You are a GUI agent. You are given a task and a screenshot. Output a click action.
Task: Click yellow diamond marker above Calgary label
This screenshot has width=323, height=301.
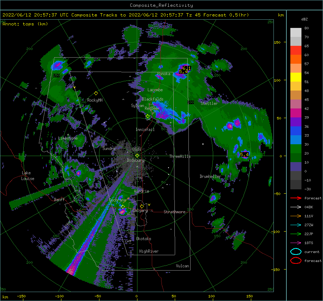pyautogui.click(x=142, y=206)
